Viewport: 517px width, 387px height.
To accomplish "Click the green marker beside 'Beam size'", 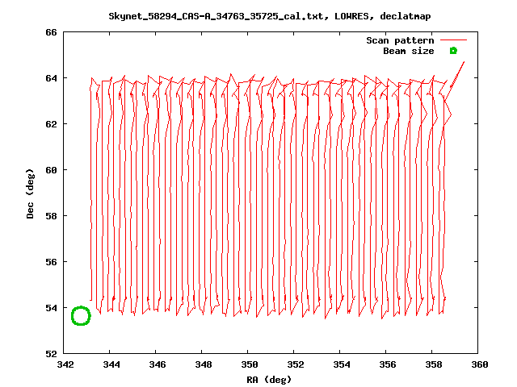I will click(x=454, y=51).
